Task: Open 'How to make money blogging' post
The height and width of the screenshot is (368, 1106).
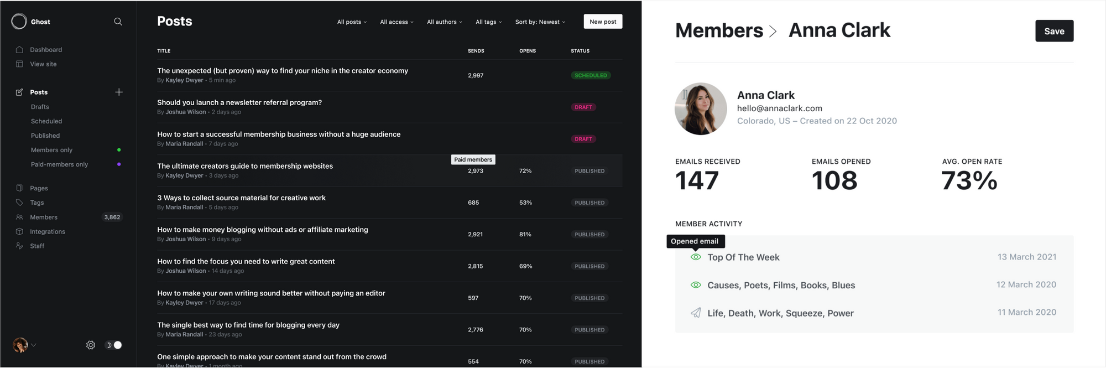Action: pyautogui.click(x=263, y=230)
